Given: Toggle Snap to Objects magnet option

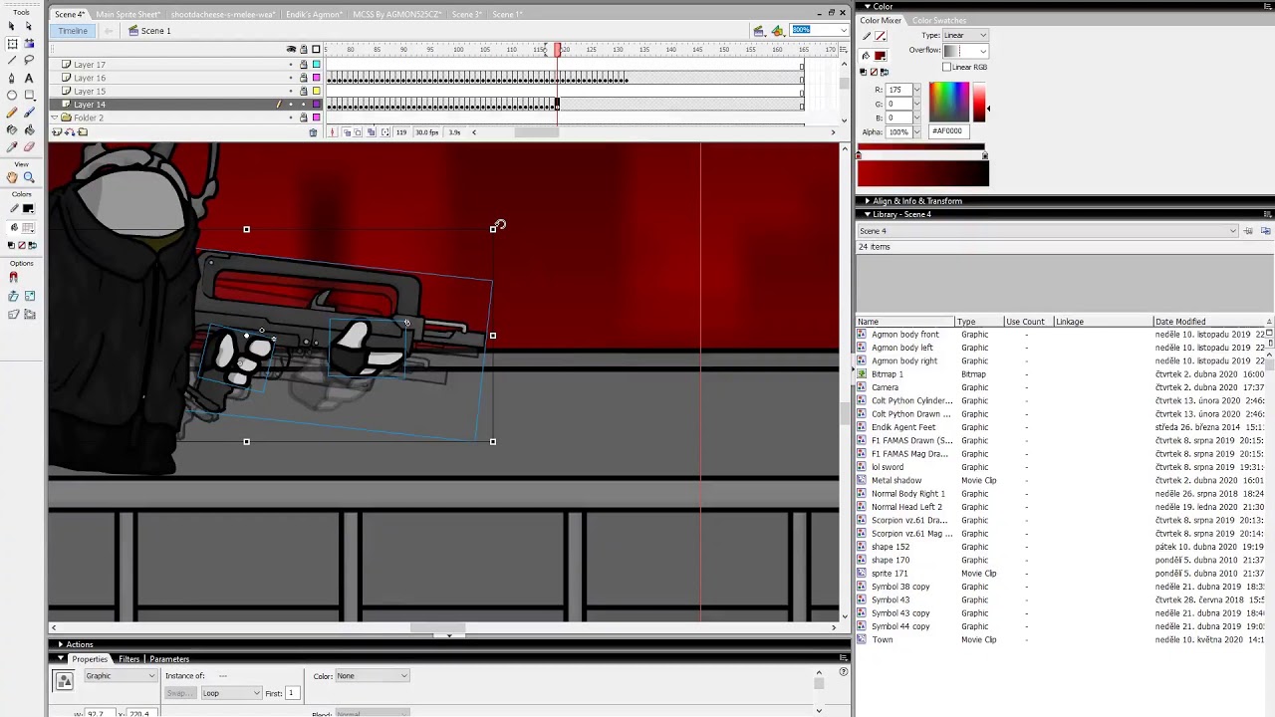Looking at the screenshot, I should click(x=14, y=277).
